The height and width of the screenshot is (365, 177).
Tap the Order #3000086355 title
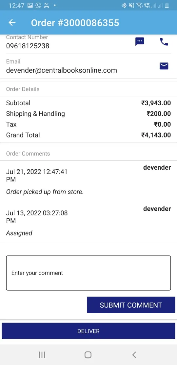pos(75,23)
